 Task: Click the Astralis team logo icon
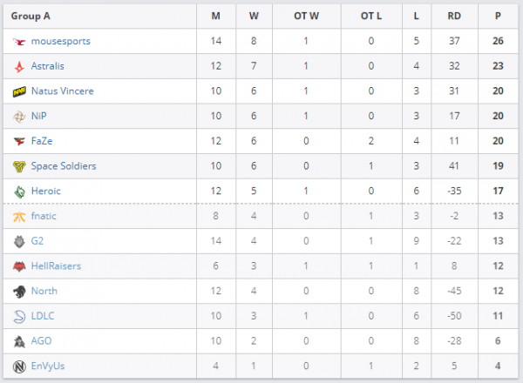pos(19,66)
